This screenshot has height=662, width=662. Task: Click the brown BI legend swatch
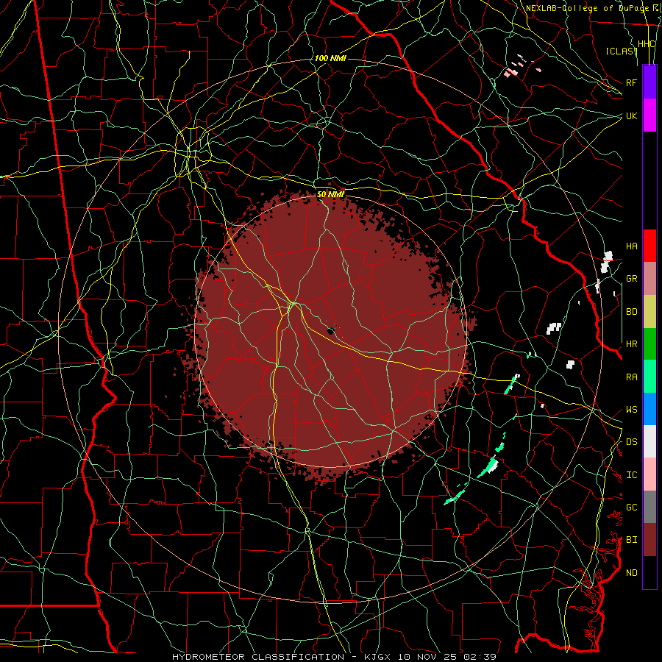tap(649, 540)
